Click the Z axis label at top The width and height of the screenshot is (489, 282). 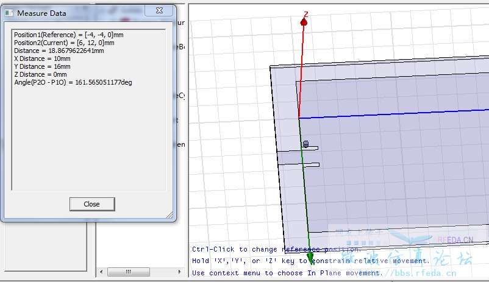click(306, 14)
